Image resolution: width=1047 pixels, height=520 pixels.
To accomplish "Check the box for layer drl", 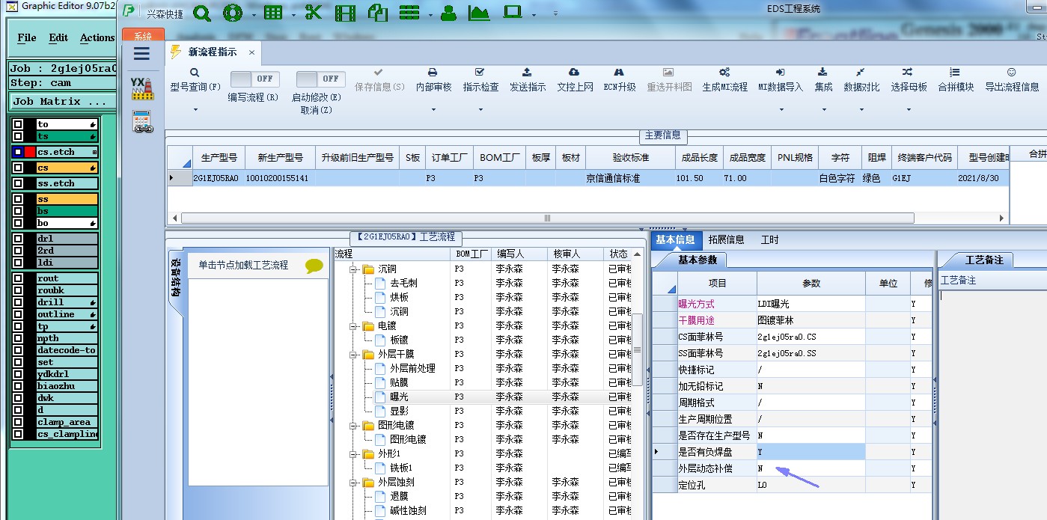I will click(x=18, y=239).
